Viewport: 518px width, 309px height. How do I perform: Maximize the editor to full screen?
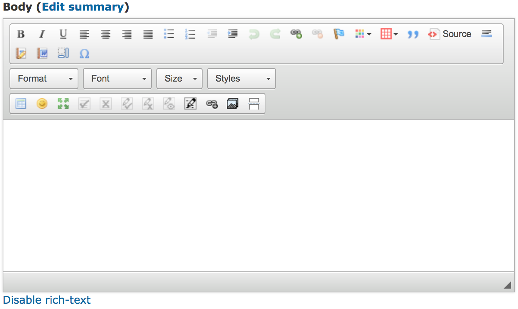pos(63,104)
